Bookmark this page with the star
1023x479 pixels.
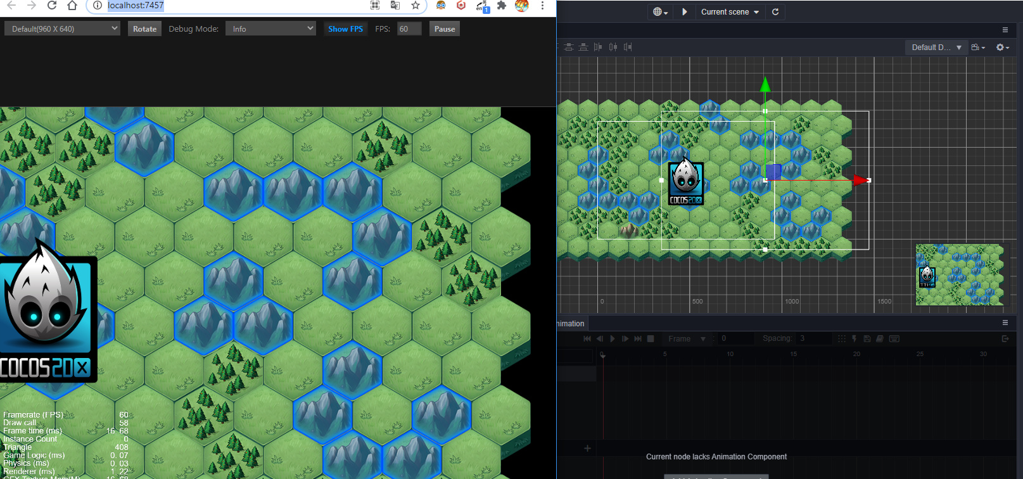click(x=416, y=6)
